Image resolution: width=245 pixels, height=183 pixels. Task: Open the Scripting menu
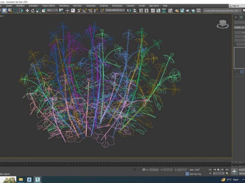pyautogui.click(x=104, y=6)
